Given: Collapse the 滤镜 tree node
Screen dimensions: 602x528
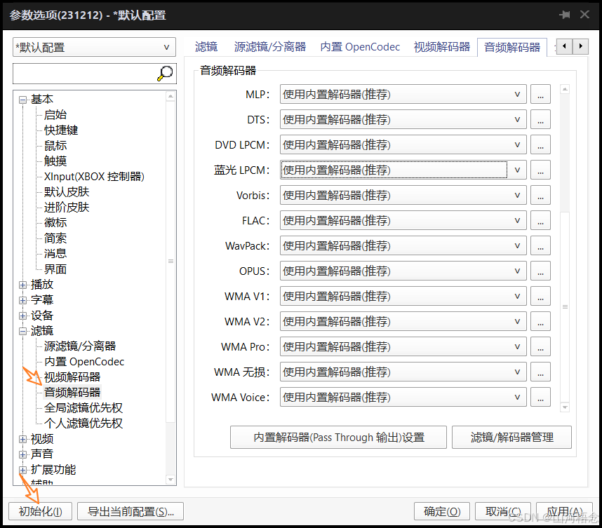Looking at the screenshot, I should tap(22, 331).
